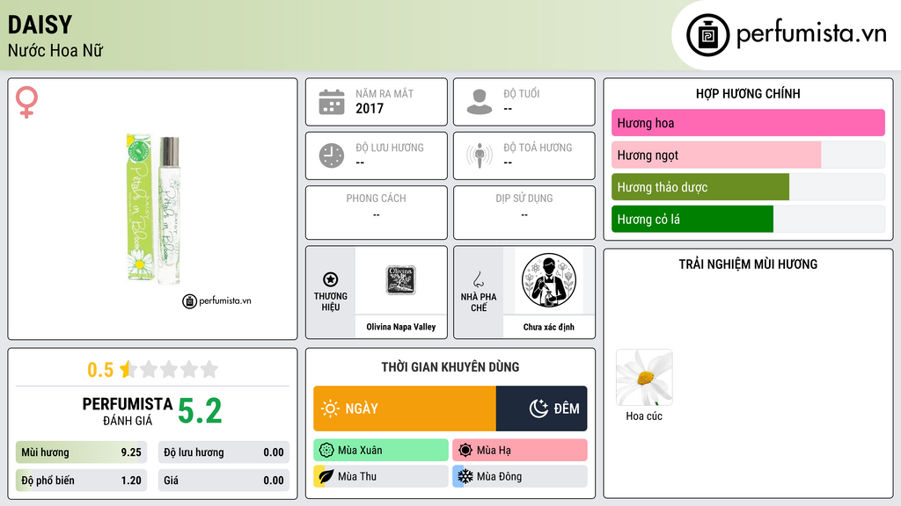Viewport: 901px width, 506px height.
Task: Click the clock icon for Độ lưu hương
Action: 332,155
